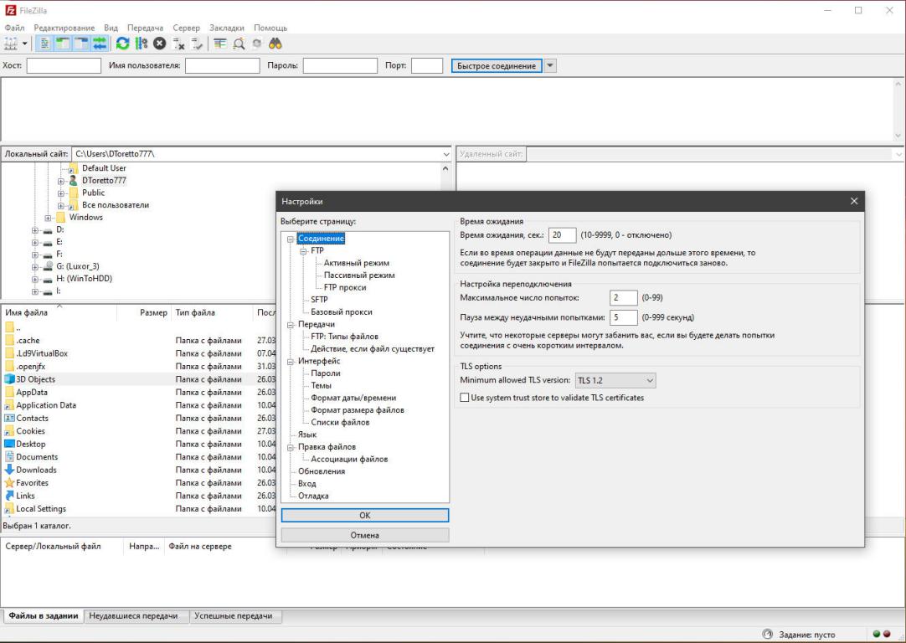Click the timeout seconds input field

563,235
